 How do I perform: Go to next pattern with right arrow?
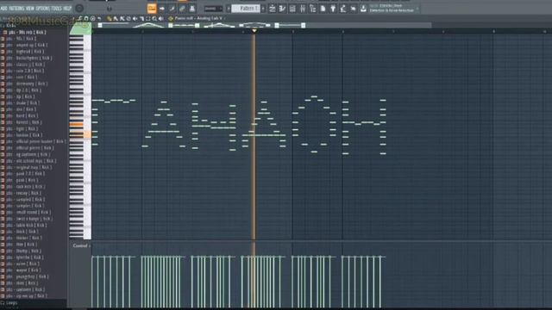(x=262, y=9)
